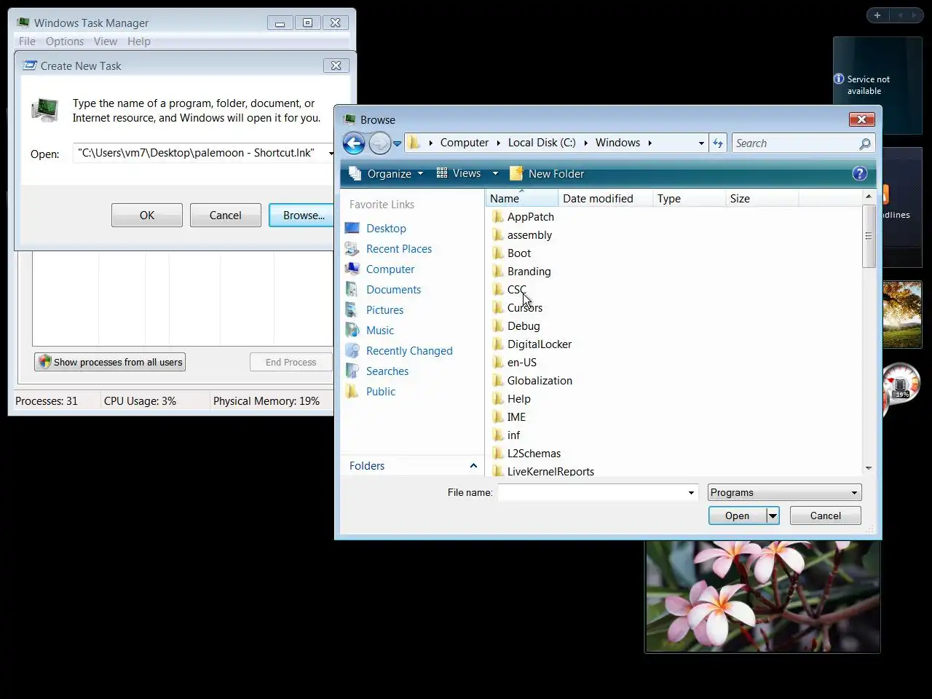Sort by Date modified column
The image size is (932, 699).
[605, 198]
